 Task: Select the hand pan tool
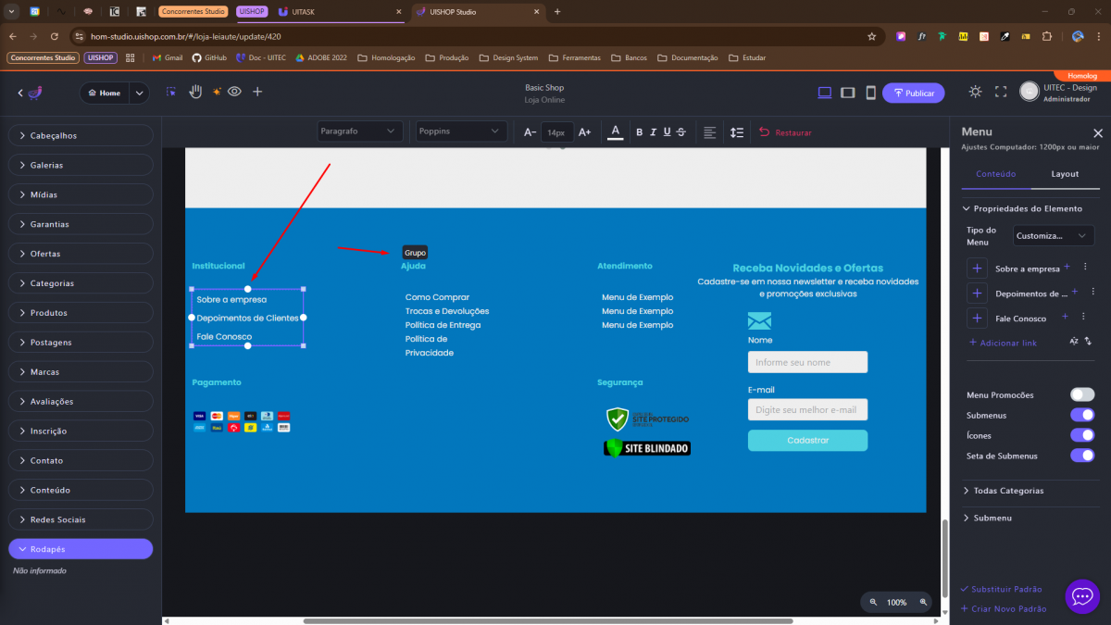point(195,92)
